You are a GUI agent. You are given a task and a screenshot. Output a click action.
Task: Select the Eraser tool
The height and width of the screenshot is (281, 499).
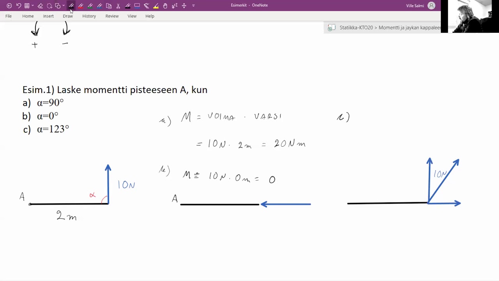click(x=40, y=5)
